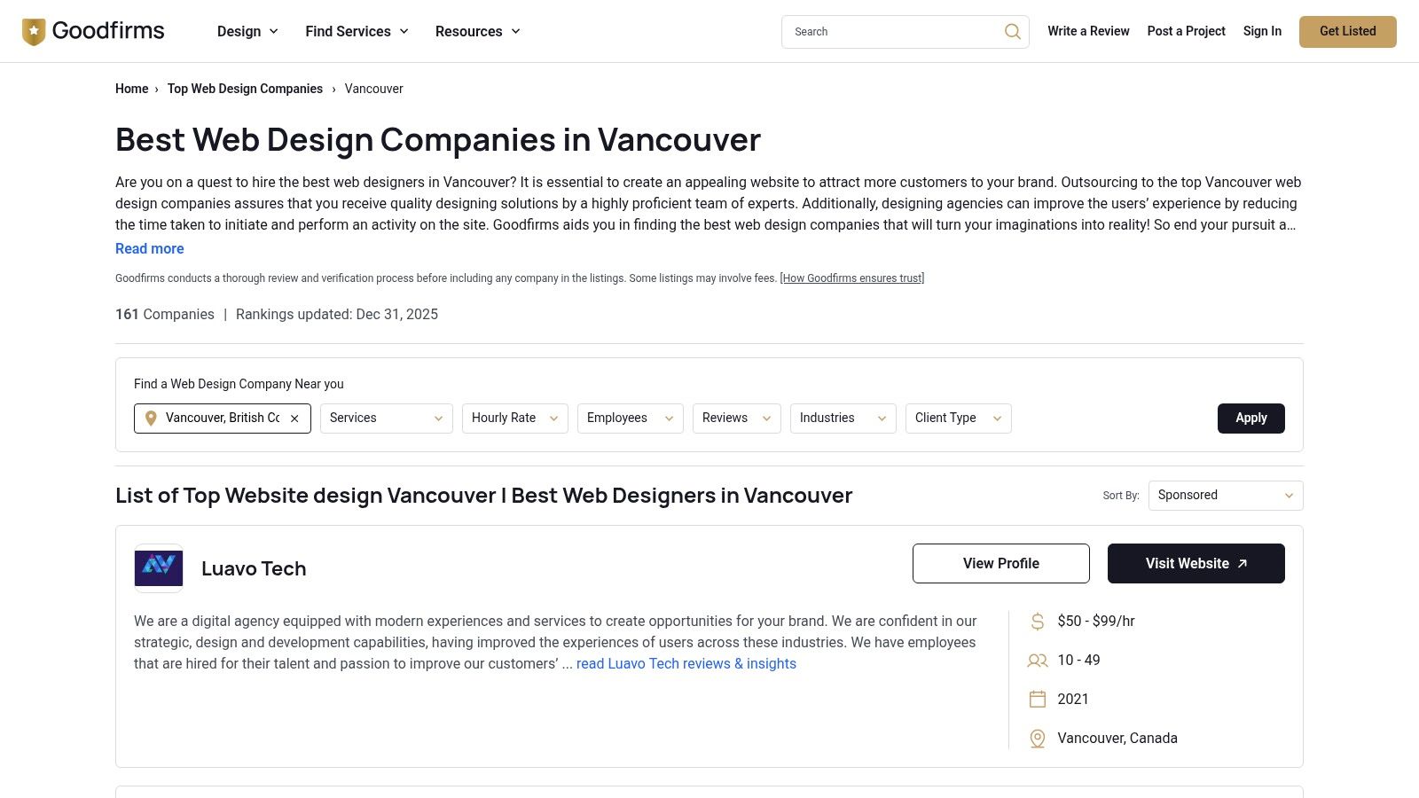The width and height of the screenshot is (1419, 798).
Task: Open the Resources menu
Action: pos(477,31)
